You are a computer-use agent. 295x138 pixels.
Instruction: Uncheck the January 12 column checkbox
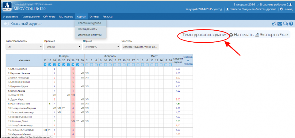[x=45, y=64]
